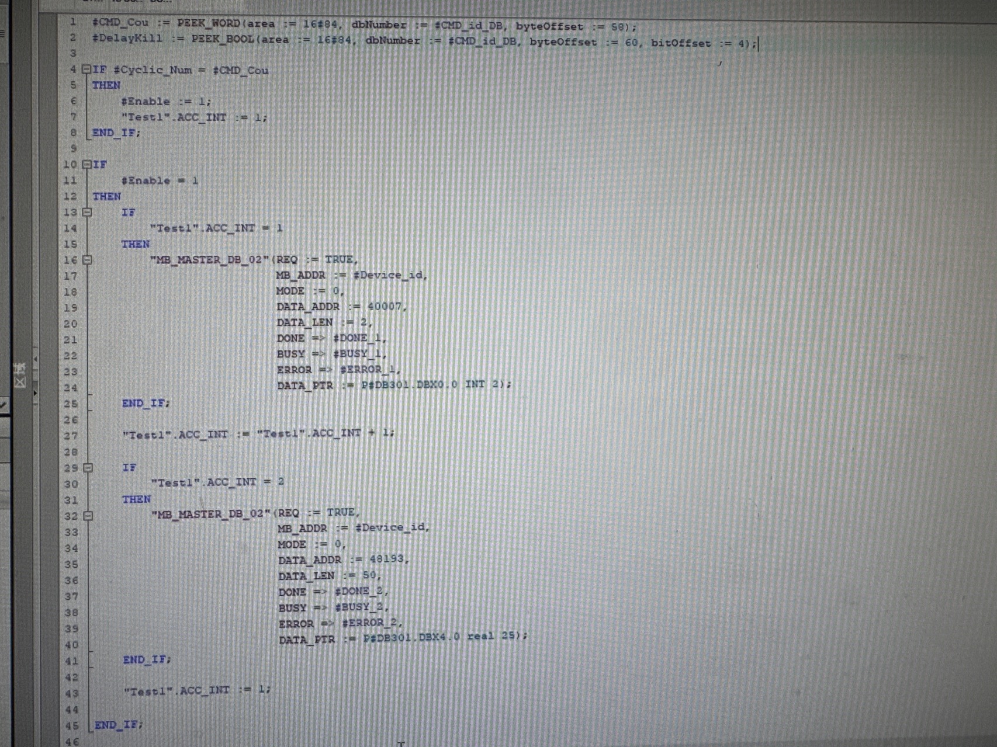The width and height of the screenshot is (997, 747).
Task: Click the bitOffset parameter on line 2
Action: [x=680, y=43]
